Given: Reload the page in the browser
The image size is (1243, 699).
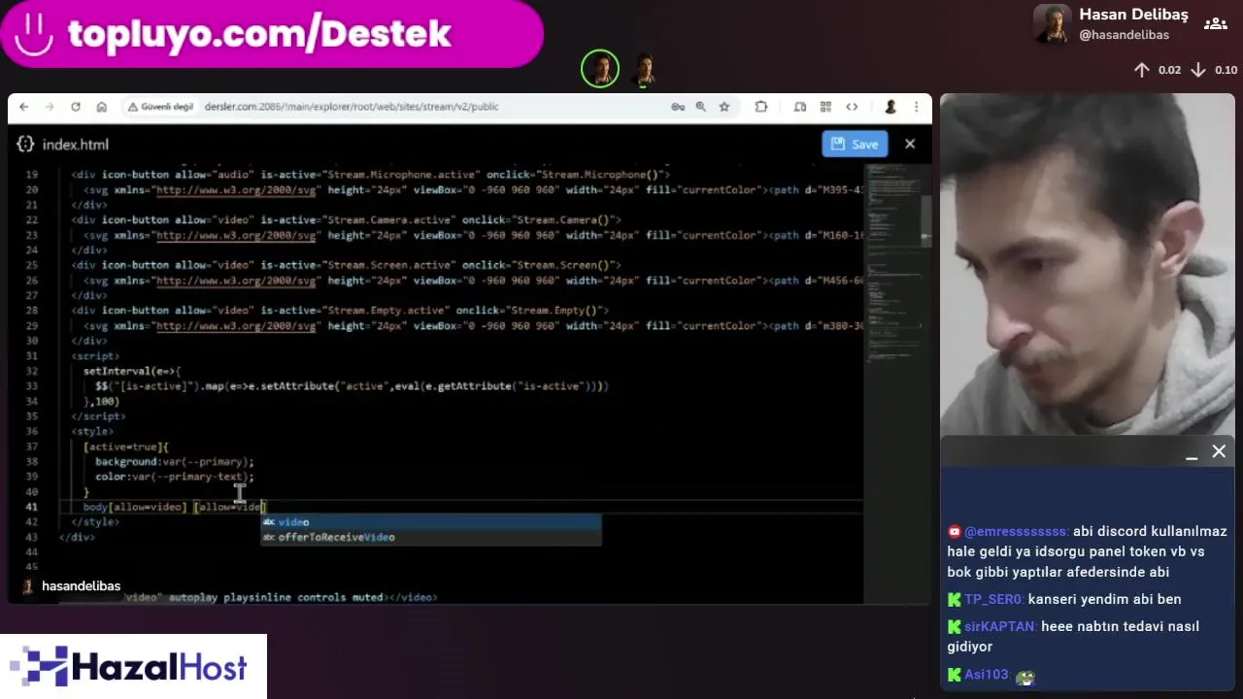Looking at the screenshot, I should click(x=76, y=107).
